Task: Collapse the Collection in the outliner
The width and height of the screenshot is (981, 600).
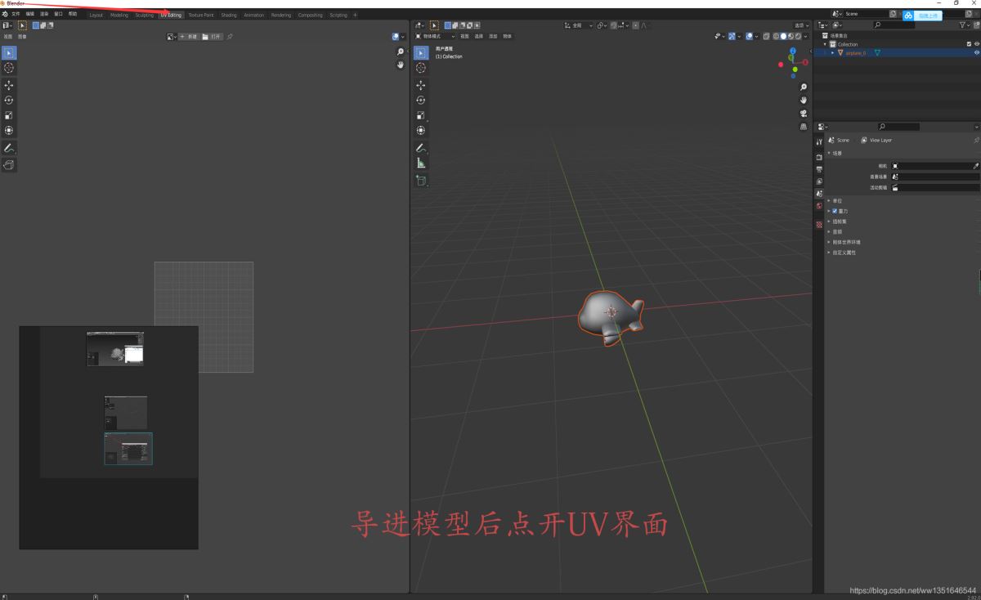Action: click(826, 43)
